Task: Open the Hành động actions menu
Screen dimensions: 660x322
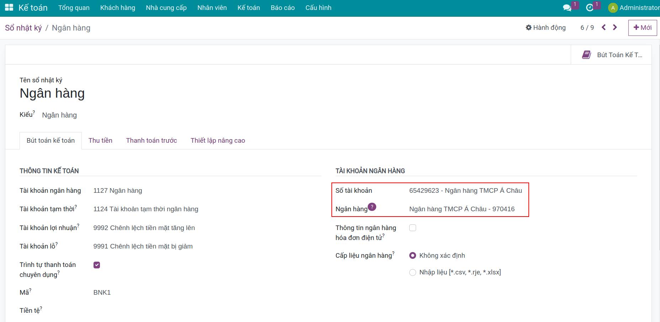Action: click(x=545, y=28)
